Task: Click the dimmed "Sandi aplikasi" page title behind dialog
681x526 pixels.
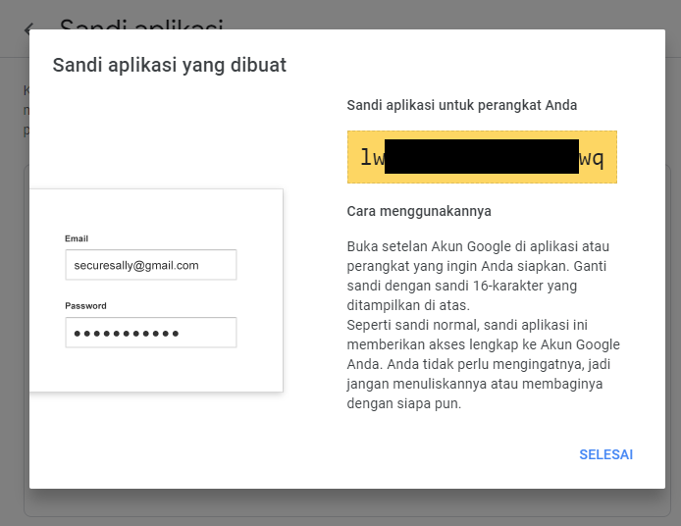Action: [141, 25]
